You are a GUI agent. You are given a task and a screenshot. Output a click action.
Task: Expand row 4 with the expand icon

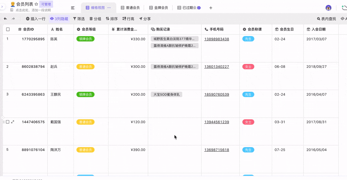[13, 122]
